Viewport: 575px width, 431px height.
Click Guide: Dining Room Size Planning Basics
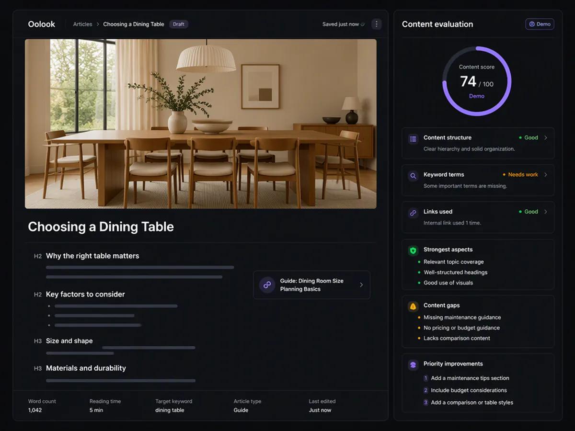tap(312, 285)
